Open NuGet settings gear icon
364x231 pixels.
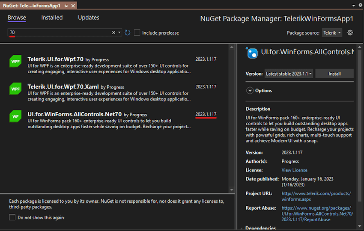[x=350, y=33]
